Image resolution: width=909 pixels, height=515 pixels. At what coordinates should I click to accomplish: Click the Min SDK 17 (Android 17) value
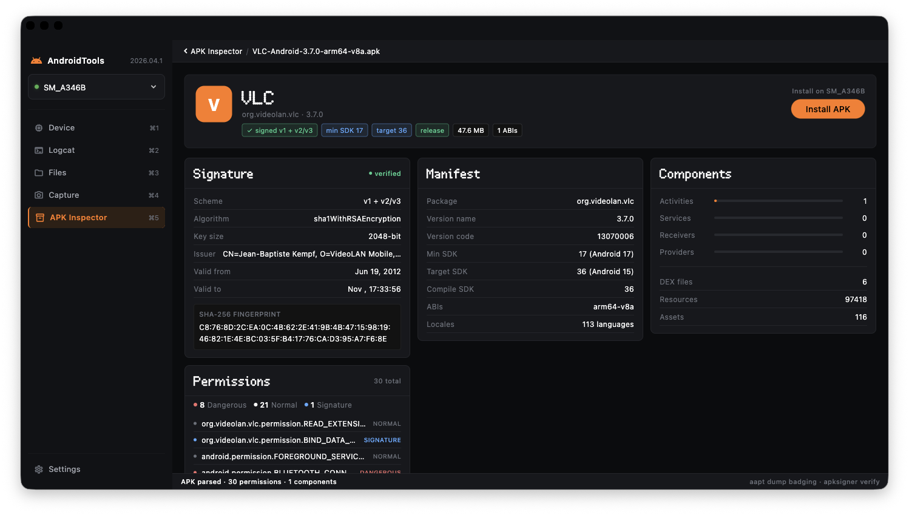[x=606, y=254]
